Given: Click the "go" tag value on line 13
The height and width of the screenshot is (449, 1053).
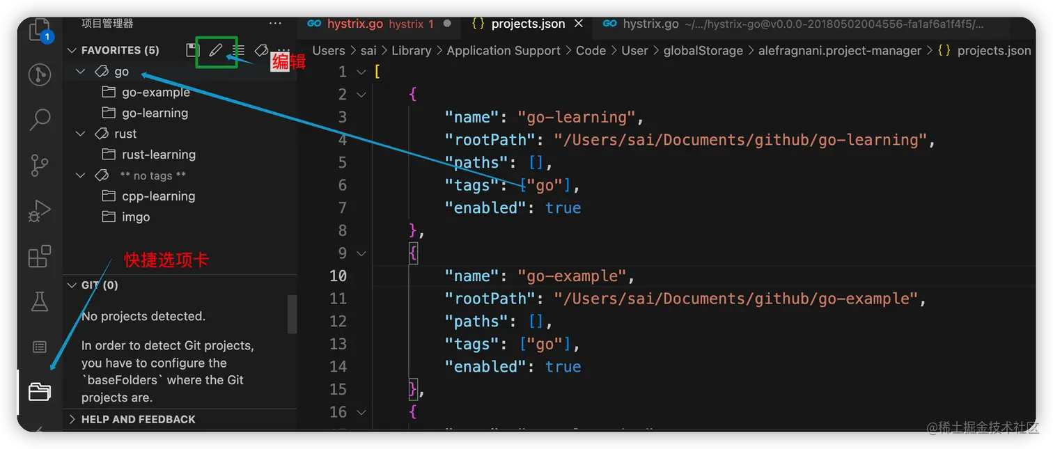Looking at the screenshot, I should click(x=545, y=344).
